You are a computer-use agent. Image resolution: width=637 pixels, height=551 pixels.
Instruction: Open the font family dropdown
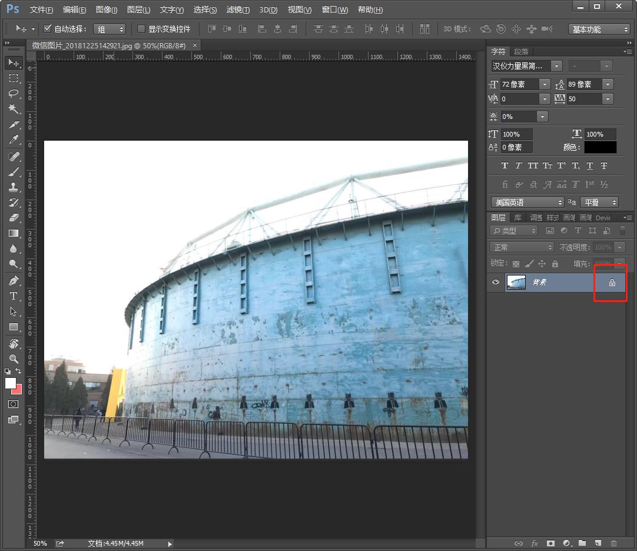click(x=556, y=66)
